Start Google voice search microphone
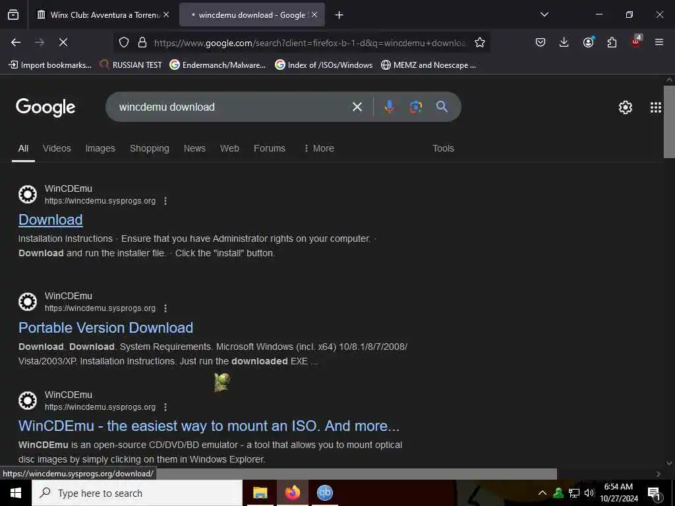This screenshot has height=506, width=675. pos(389,107)
